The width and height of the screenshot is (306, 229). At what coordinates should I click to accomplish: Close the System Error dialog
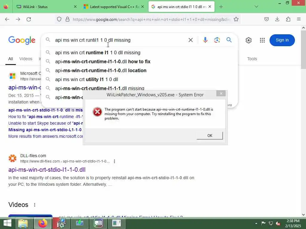point(221,94)
